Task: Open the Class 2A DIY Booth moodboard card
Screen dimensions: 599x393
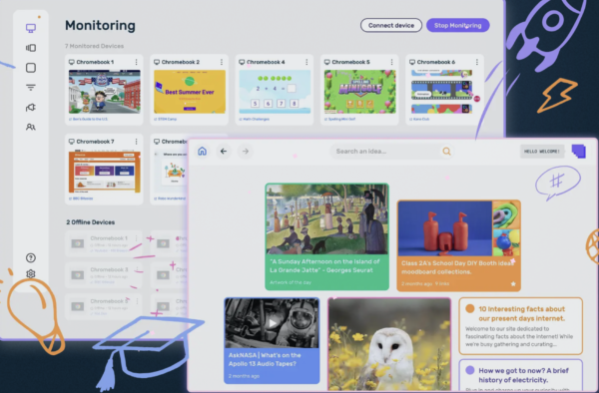Action: pos(459,245)
